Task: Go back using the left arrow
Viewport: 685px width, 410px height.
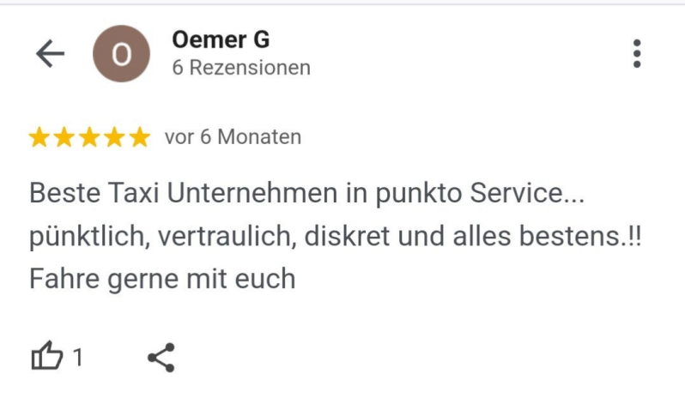Action: click(x=50, y=54)
